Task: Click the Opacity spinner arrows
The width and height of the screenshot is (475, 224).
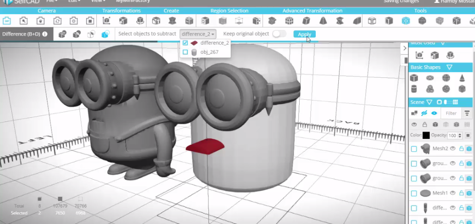Action: pyautogui.click(x=460, y=136)
